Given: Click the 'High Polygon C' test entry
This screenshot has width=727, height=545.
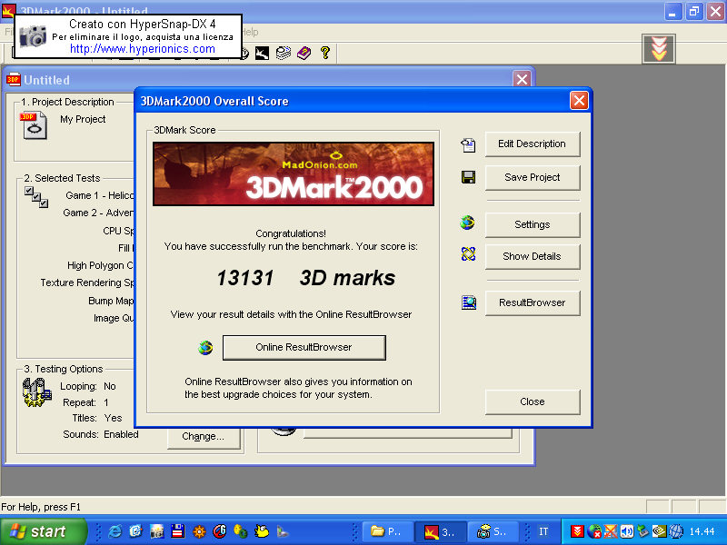Looking at the screenshot, I should [x=100, y=265].
